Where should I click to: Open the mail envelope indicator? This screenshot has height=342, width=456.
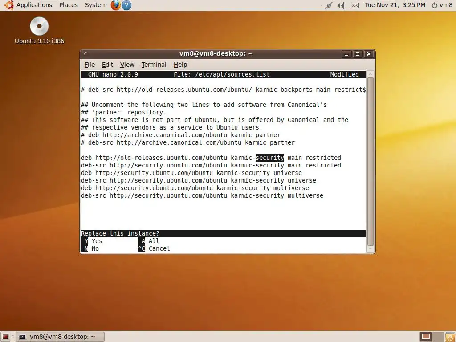(355, 5)
